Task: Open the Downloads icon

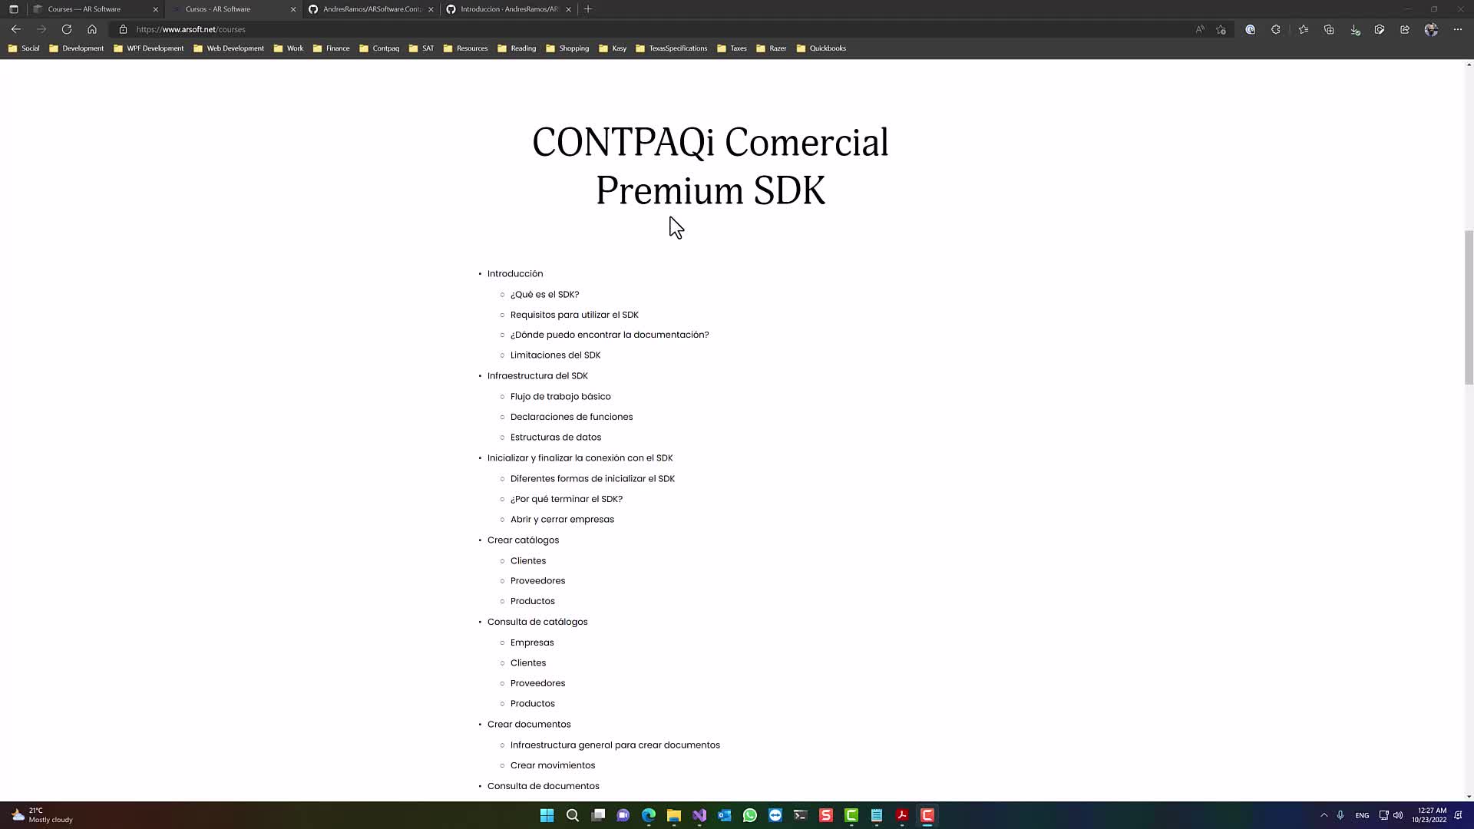Action: click(x=1355, y=29)
